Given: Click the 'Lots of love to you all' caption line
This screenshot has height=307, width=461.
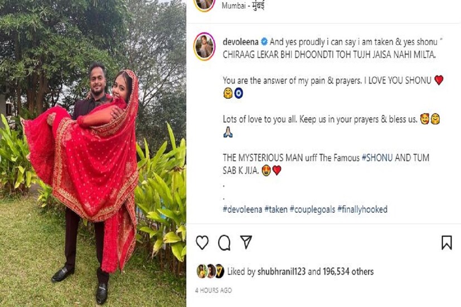Looking at the screenshot, I should tap(320, 119).
